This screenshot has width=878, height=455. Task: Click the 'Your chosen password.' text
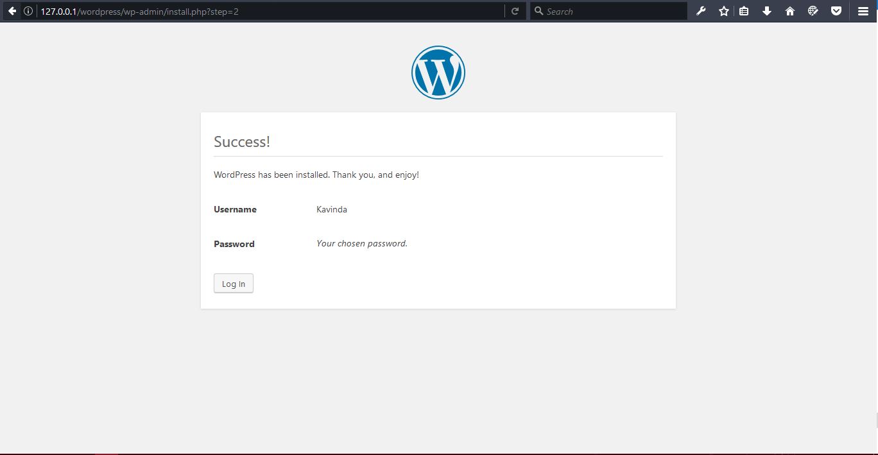point(362,243)
